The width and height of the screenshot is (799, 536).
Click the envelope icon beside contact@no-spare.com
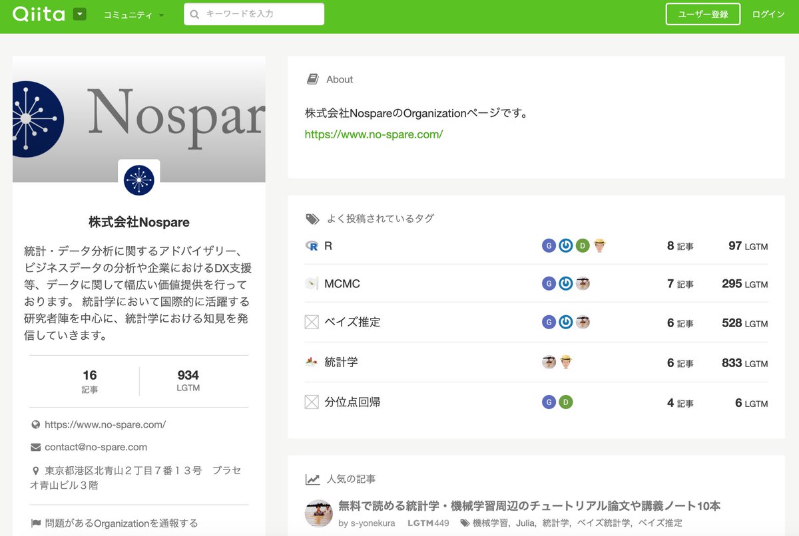coord(36,447)
